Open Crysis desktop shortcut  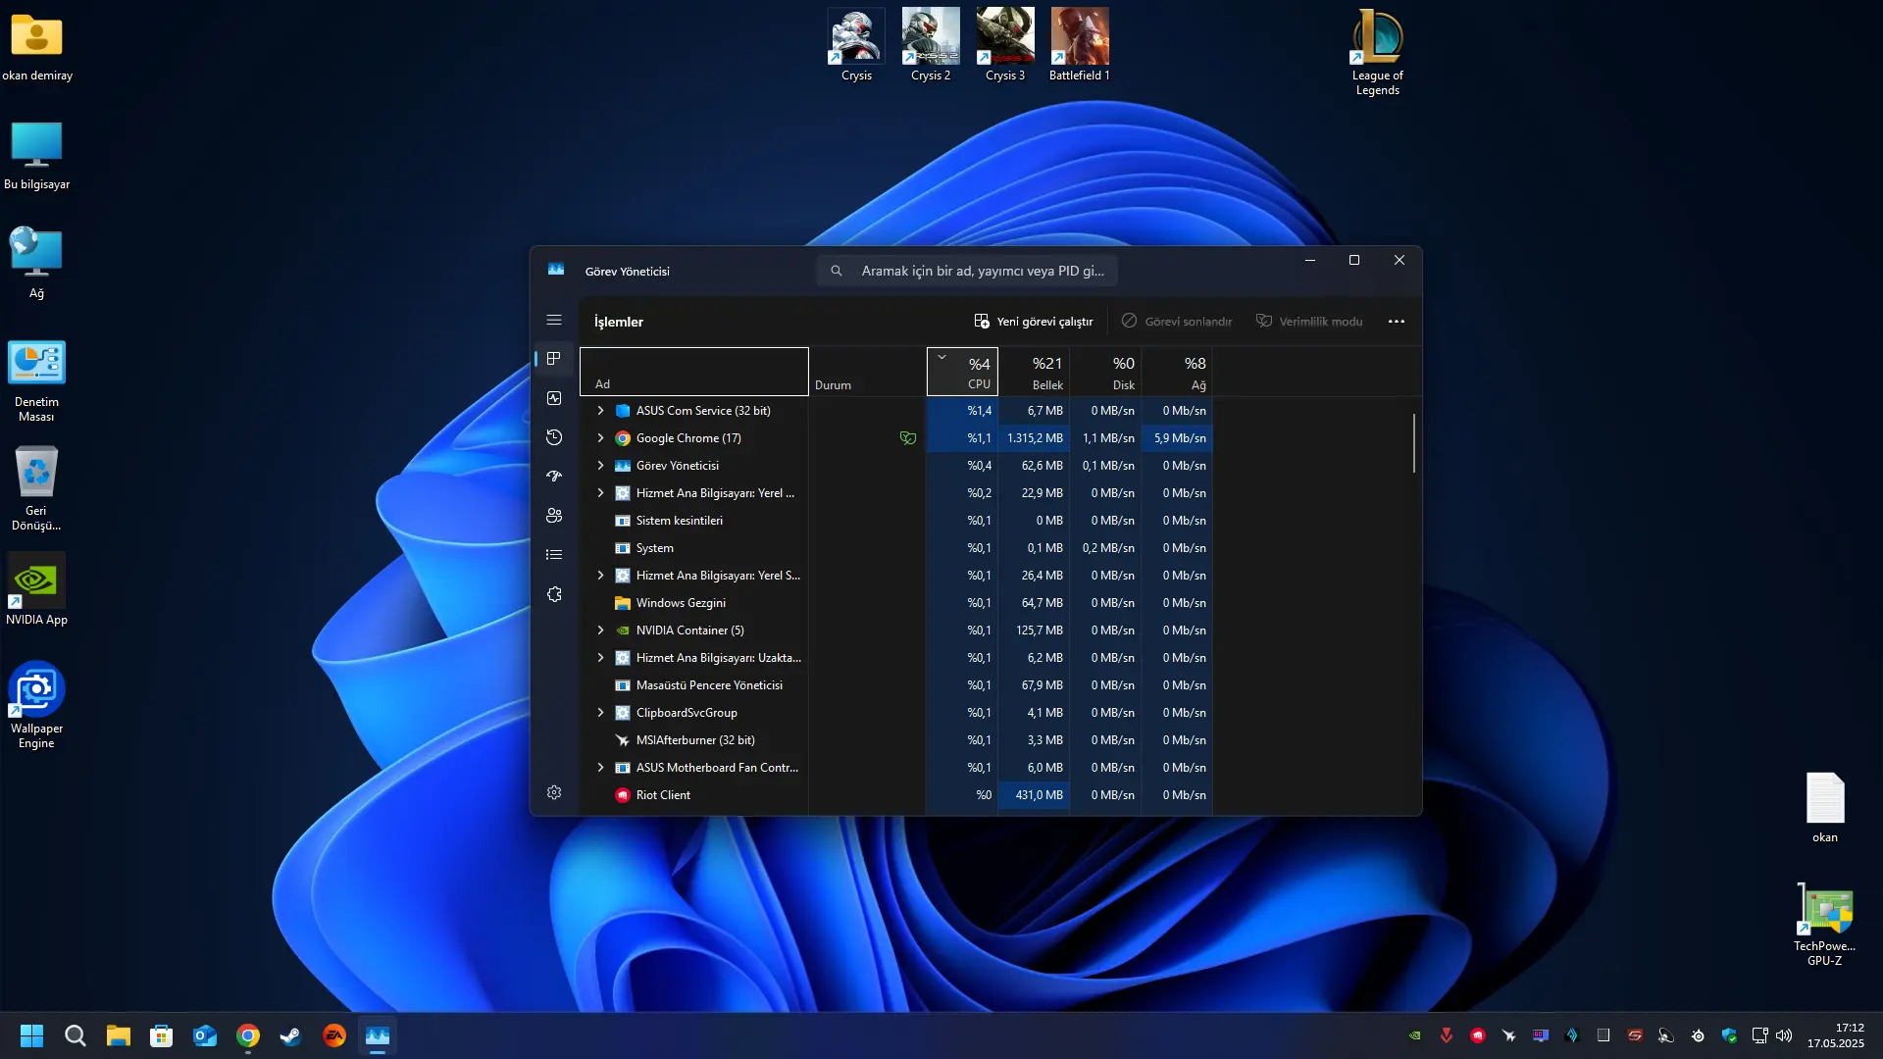point(856,46)
